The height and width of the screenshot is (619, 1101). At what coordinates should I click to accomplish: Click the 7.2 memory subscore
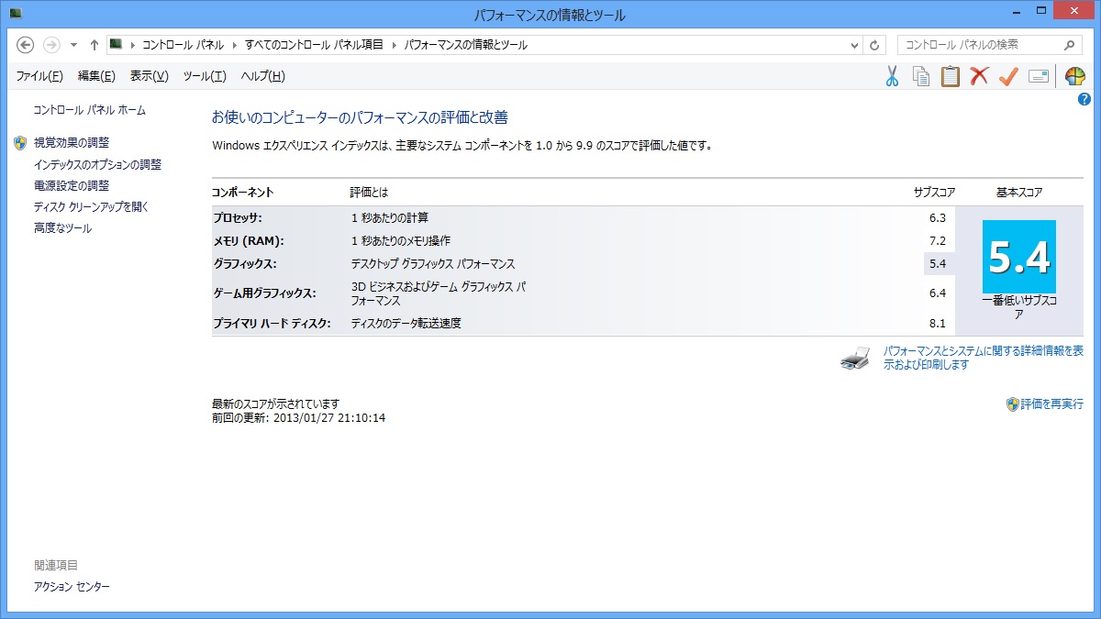(937, 241)
